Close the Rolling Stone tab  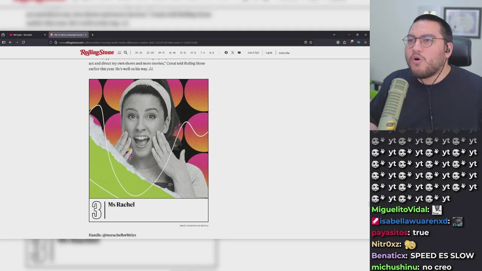pos(85,35)
